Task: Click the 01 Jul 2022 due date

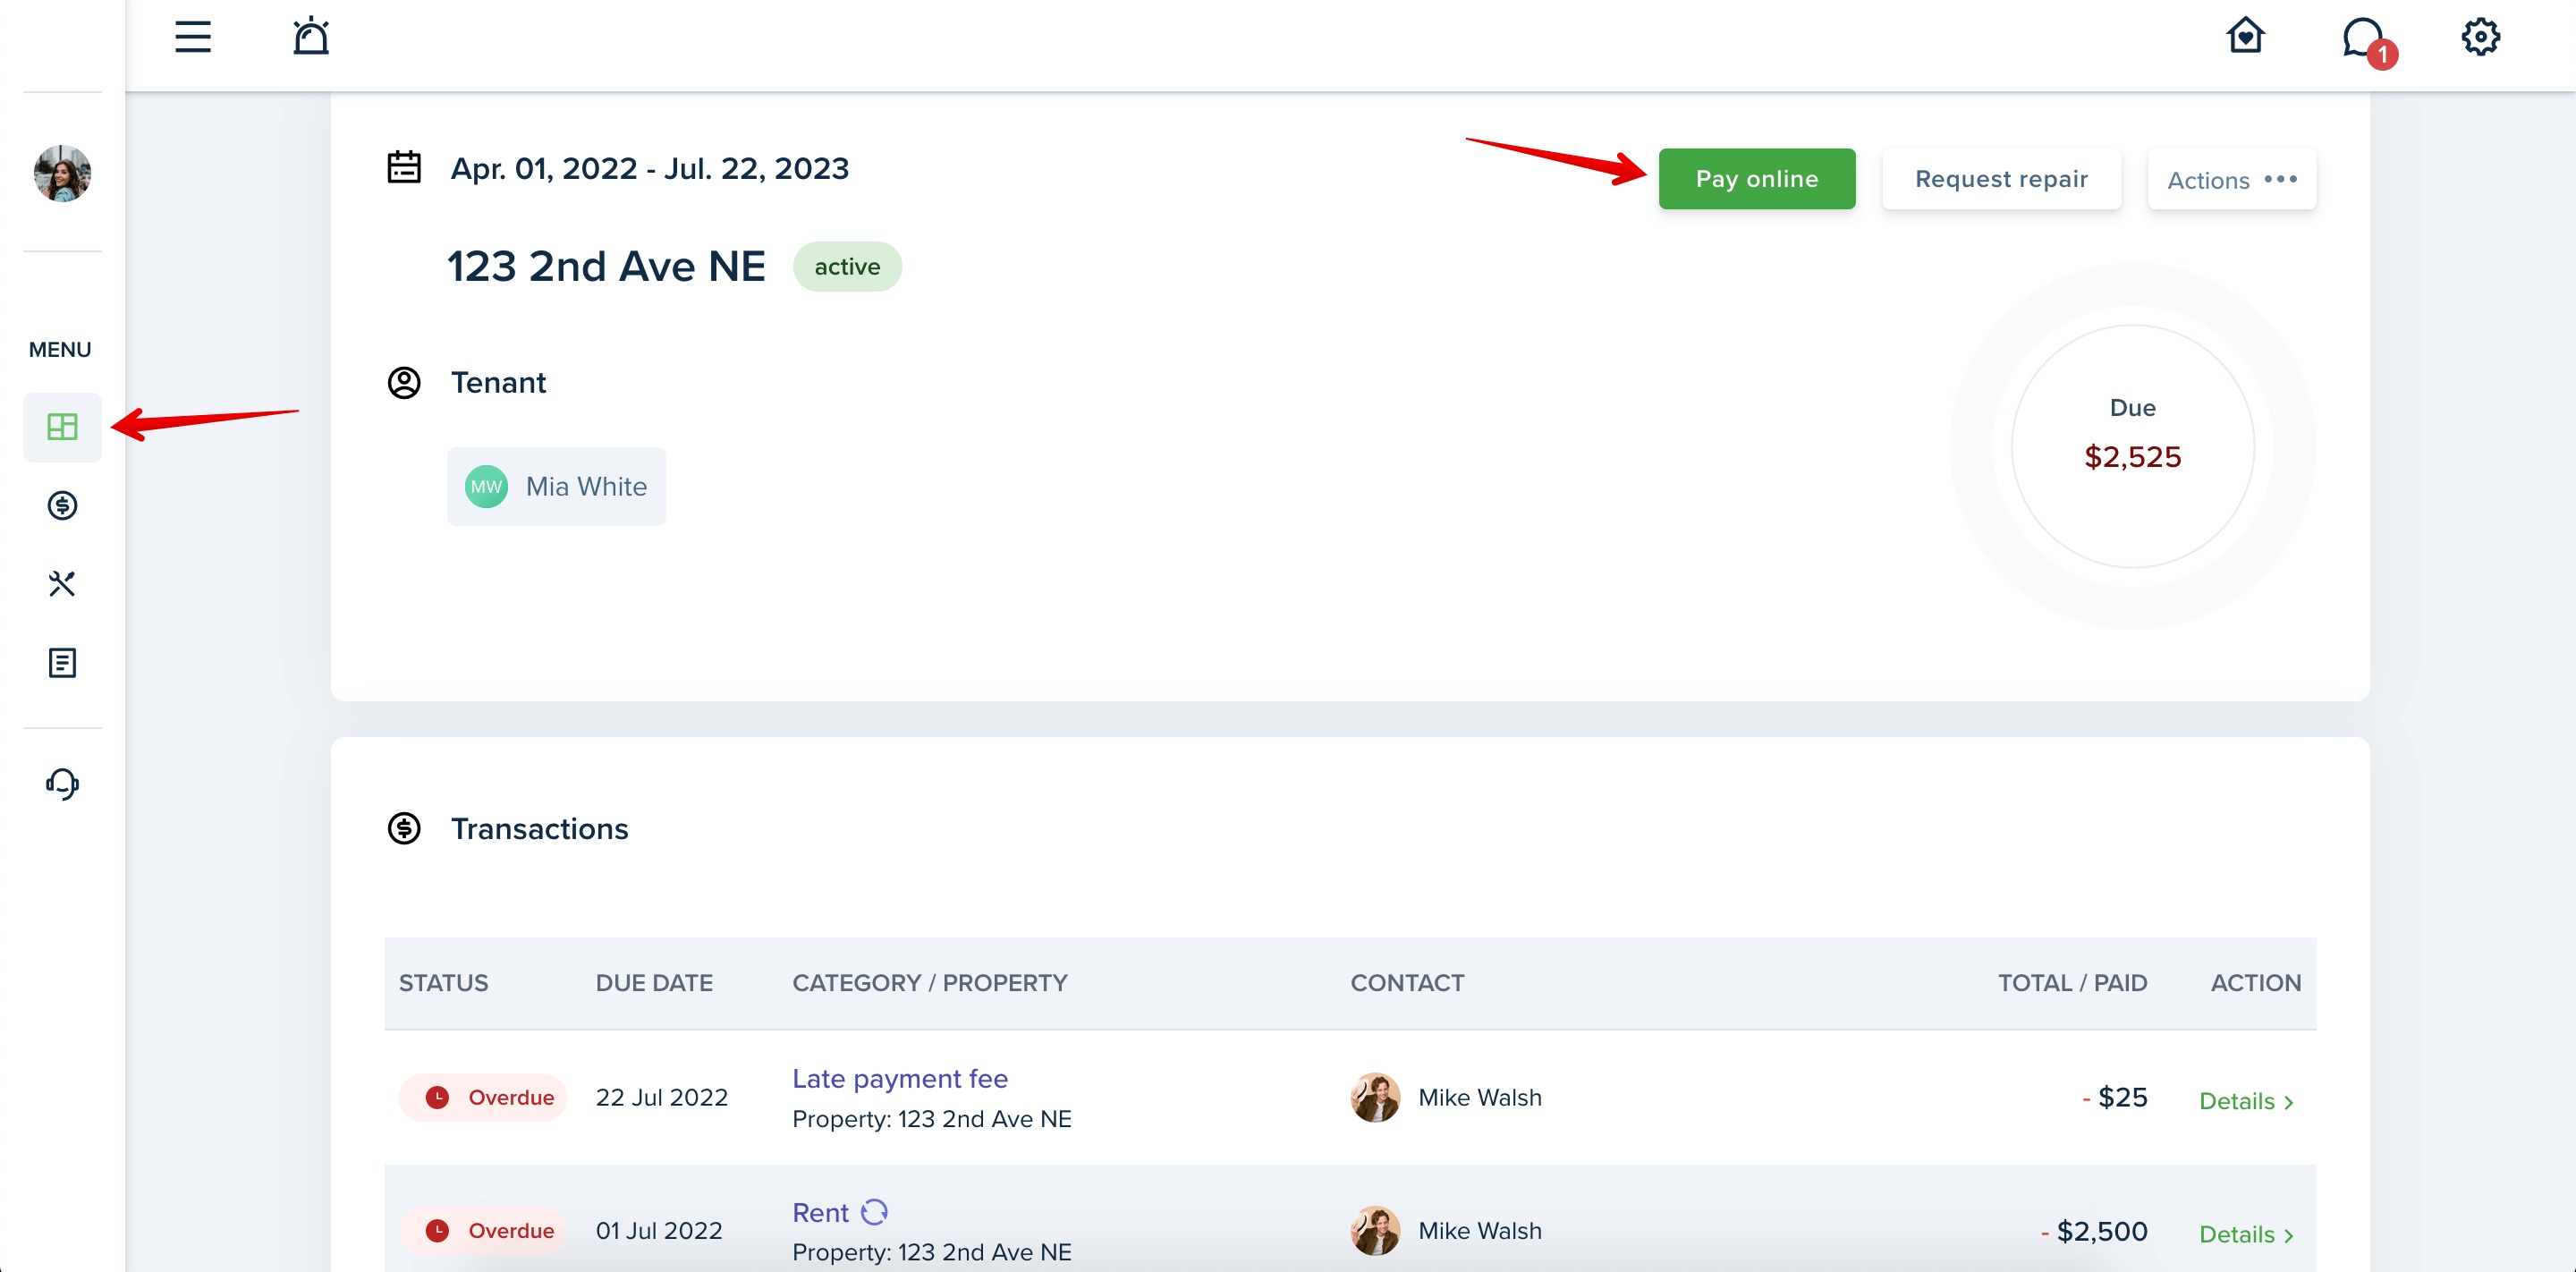Action: (x=659, y=1230)
